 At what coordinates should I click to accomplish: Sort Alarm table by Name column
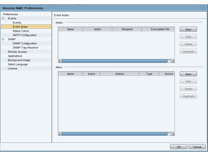tap(70, 74)
